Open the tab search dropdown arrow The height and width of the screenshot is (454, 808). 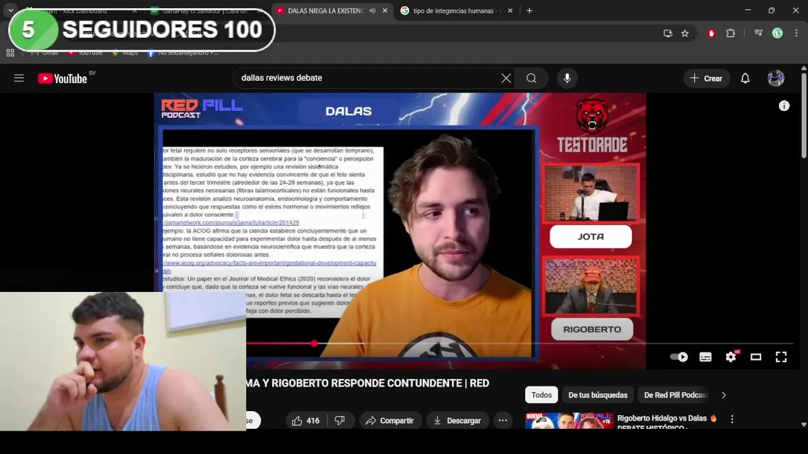coord(11,11)
